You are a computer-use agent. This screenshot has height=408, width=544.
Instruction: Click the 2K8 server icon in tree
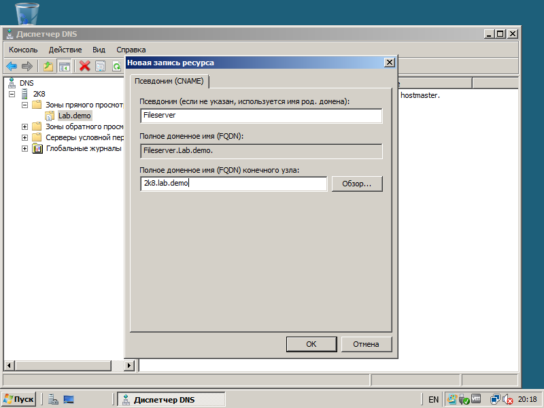[24, 94]
